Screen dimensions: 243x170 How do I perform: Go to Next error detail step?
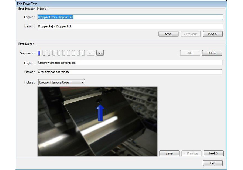(x=214, y=153)
